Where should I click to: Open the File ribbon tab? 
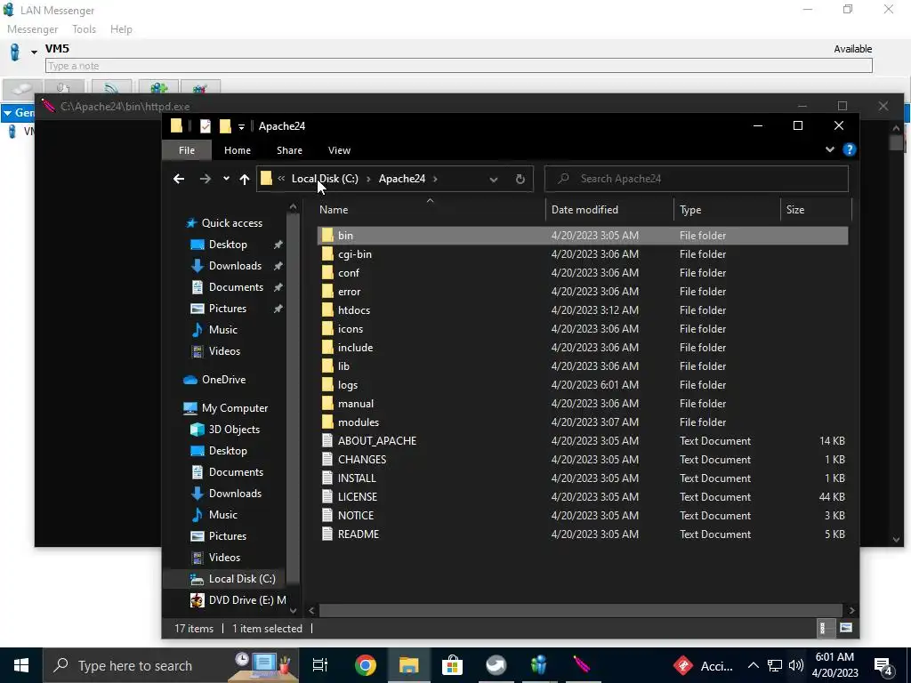click(187, 150)
